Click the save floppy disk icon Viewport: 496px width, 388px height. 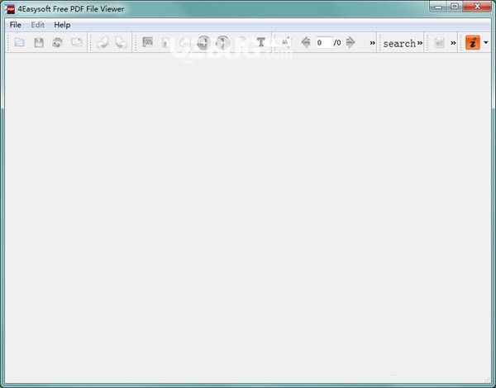tap(39, 42)
